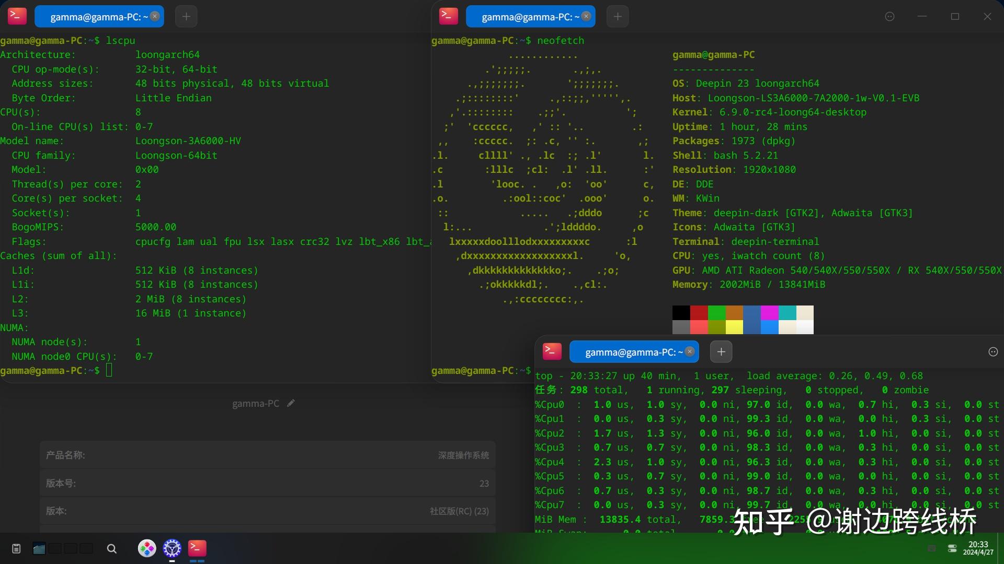This screenshot has width=1004, height=564.
Task: Open deepin Terminal from the dock
Action: pyautogui.click(x=197, y=548)
